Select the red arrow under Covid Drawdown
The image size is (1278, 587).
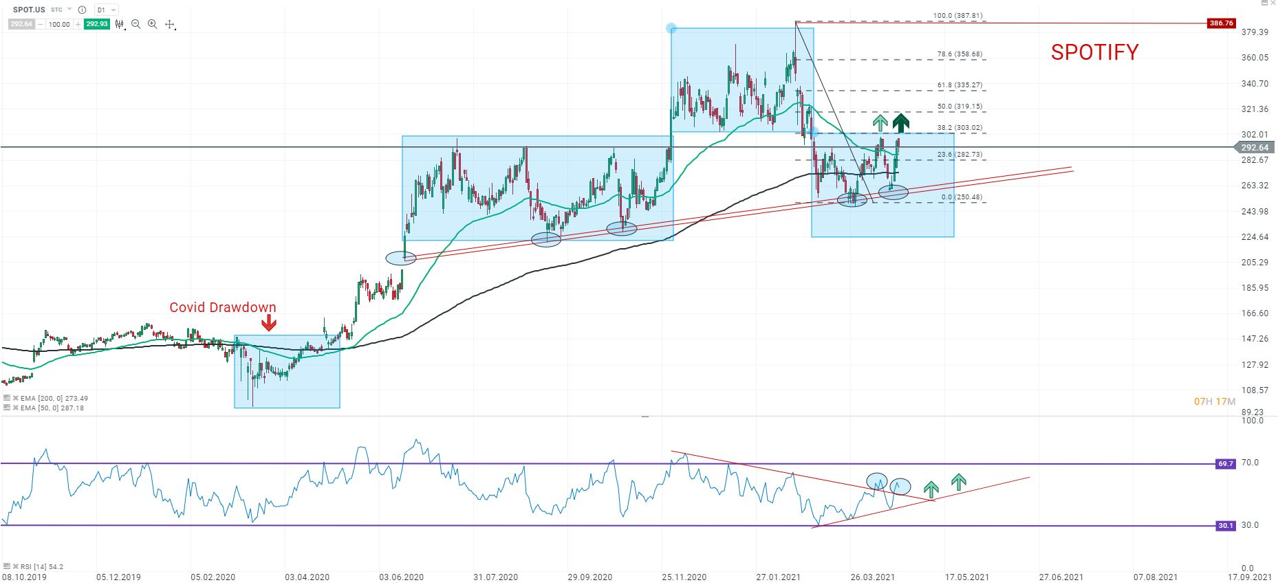(x=269, y=322)
